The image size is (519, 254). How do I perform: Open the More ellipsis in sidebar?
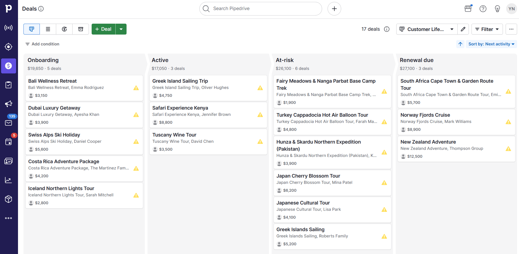[8, 218]
